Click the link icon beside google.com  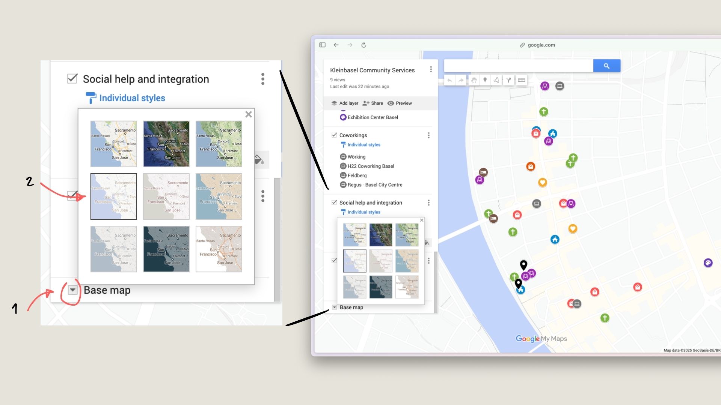[x=522, y=45]
